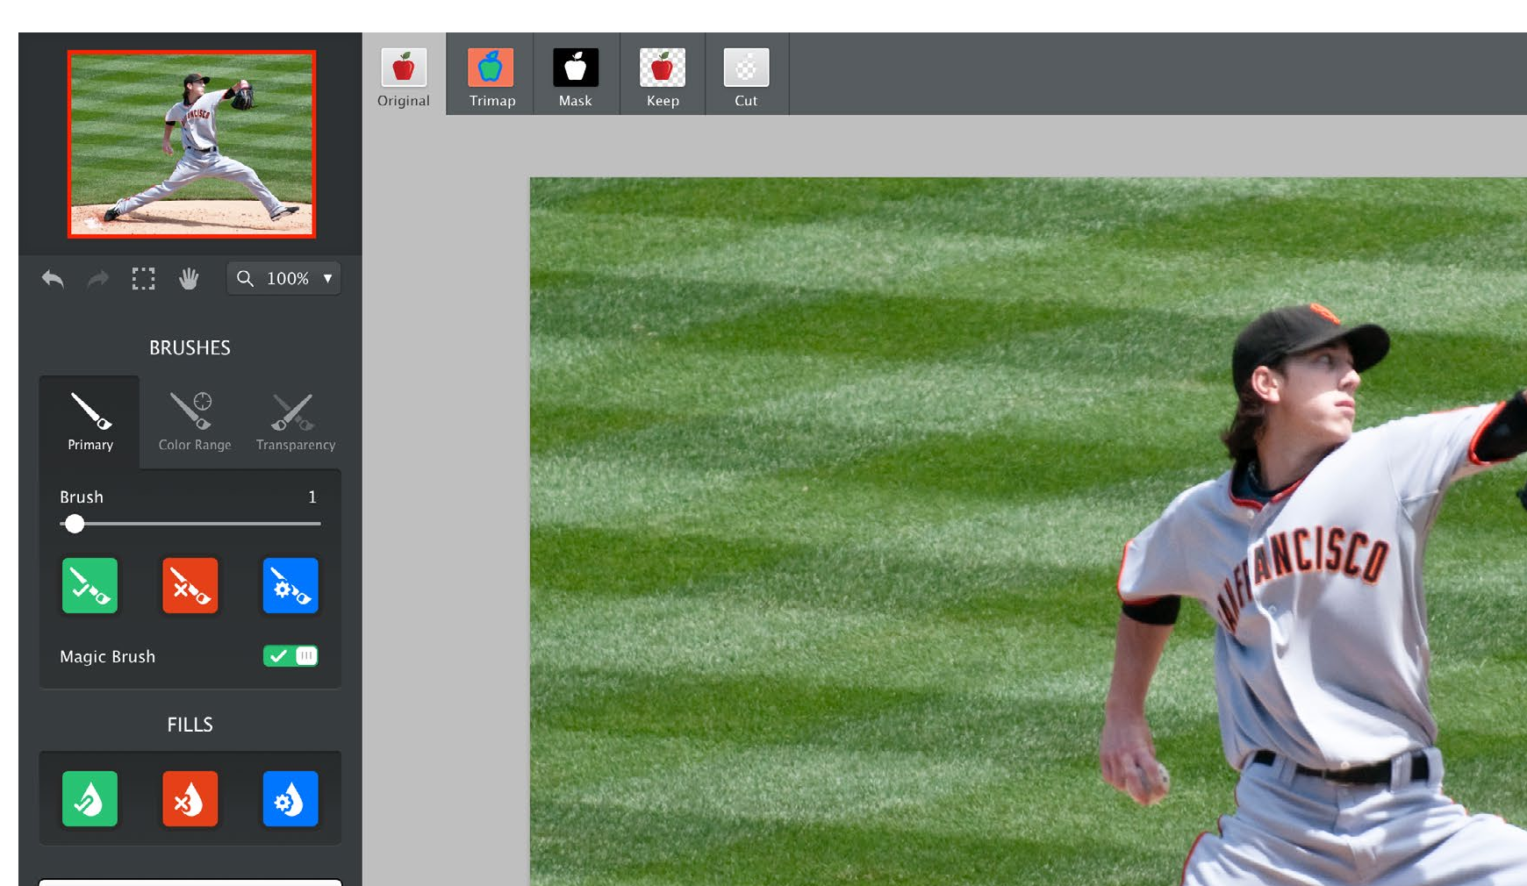Viewport: 1527px width, 886px height.
Task: Toggle the Magic Brush switch
Action: [290, 656]
